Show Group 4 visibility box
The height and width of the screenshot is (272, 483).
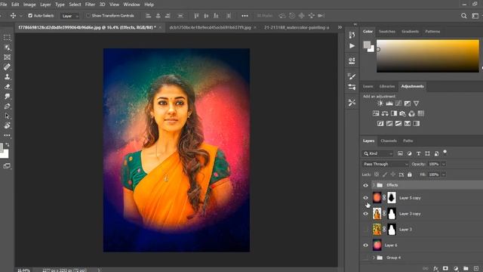click(365, 258)
